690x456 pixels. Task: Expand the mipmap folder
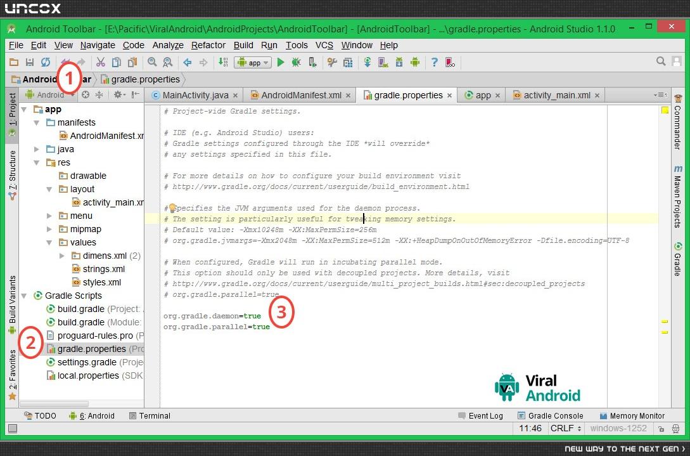click(49, 229)
